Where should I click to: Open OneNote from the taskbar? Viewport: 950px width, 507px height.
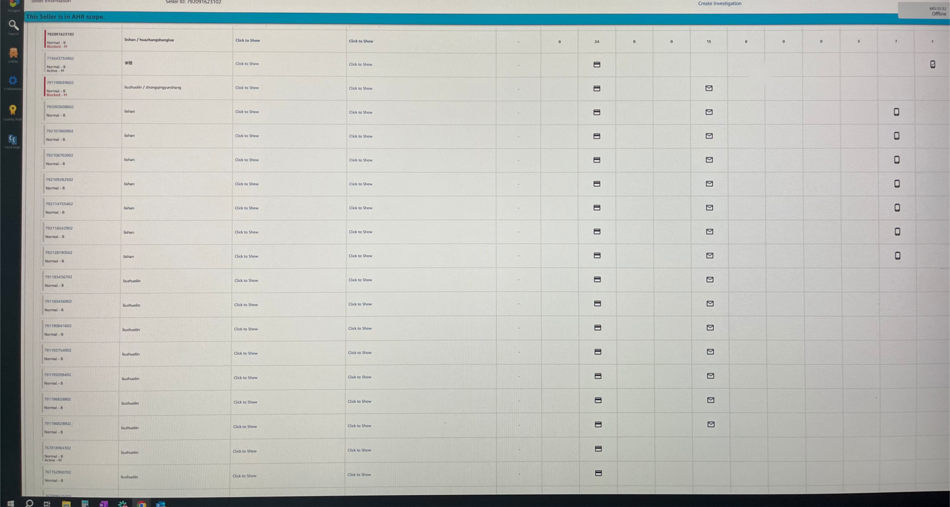pyautogui.click(x=104, y=504)
